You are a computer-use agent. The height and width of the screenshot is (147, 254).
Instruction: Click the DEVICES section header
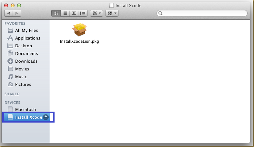tap(12, 103)
